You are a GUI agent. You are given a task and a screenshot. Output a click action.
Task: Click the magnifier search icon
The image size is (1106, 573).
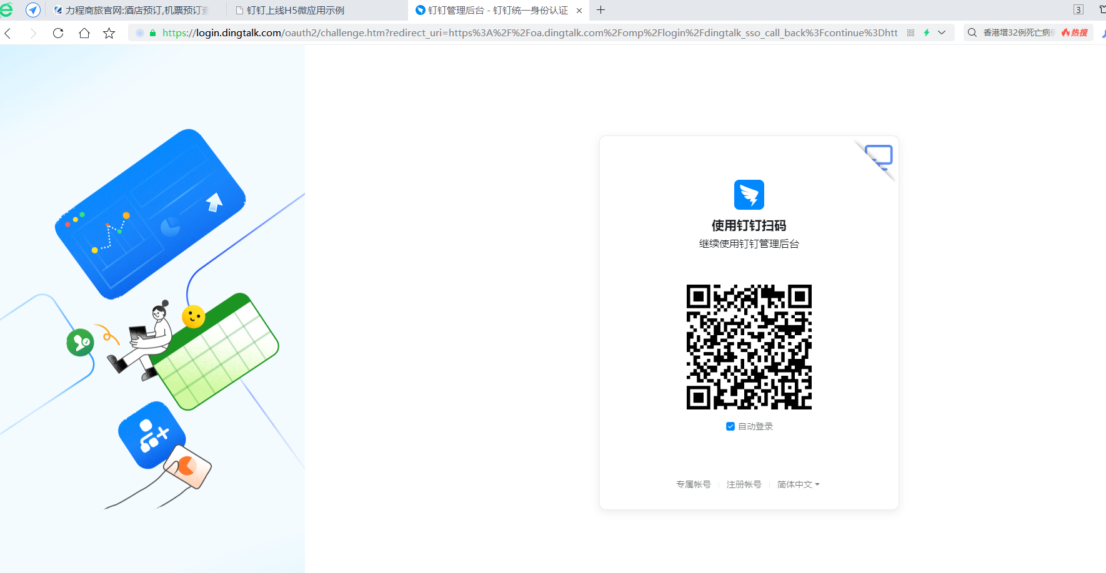click(x=972, y=33)
